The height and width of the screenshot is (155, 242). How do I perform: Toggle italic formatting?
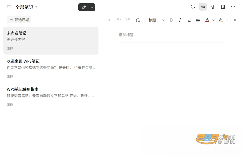(180, 20)
